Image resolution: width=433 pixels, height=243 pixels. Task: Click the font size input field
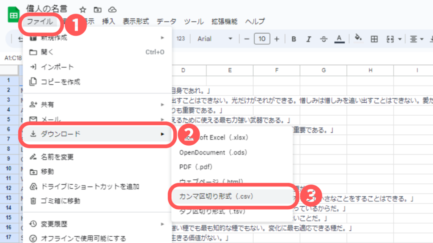pos(262,39)
